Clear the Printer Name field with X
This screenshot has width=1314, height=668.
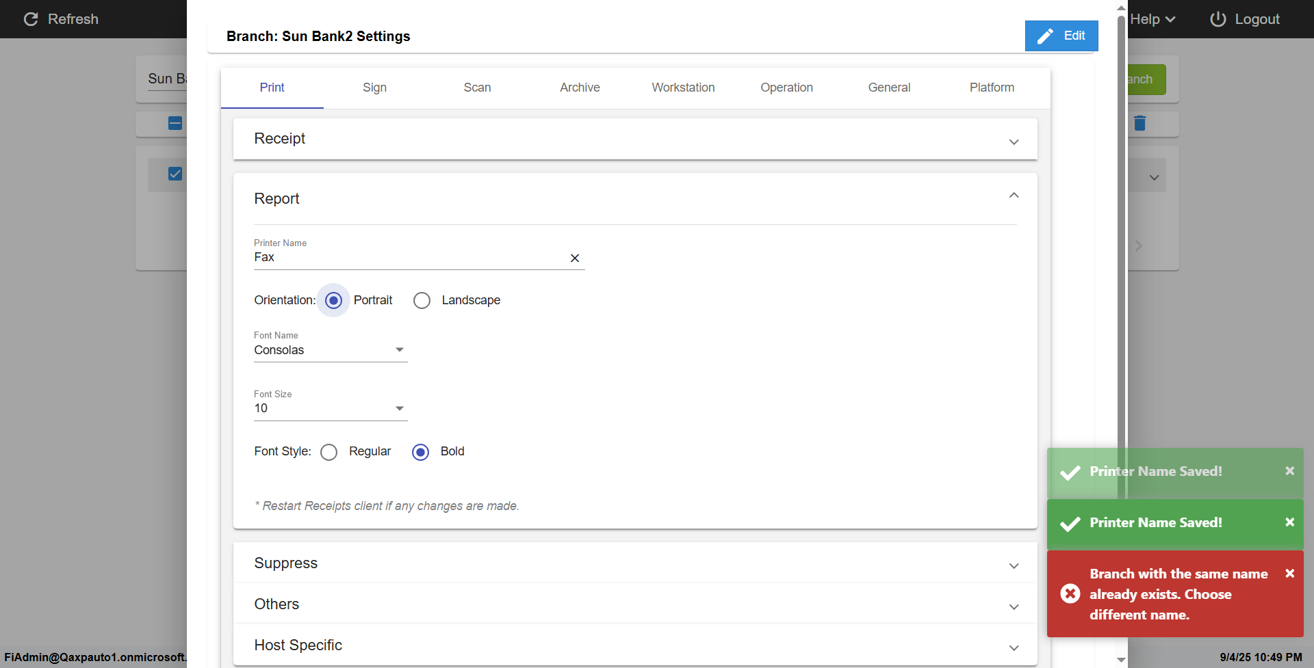(575, 258)
